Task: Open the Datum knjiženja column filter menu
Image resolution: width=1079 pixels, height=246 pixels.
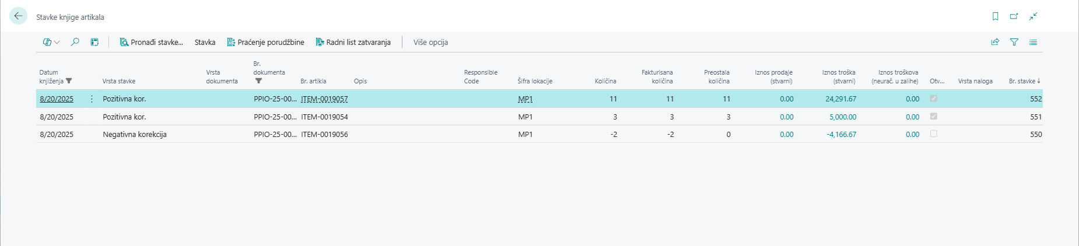Action: click(x=69, y=81)
